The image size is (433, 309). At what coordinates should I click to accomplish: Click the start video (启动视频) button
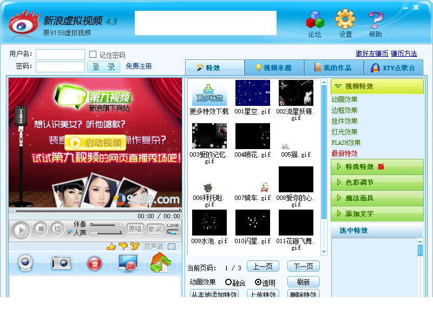coord(95,143)
